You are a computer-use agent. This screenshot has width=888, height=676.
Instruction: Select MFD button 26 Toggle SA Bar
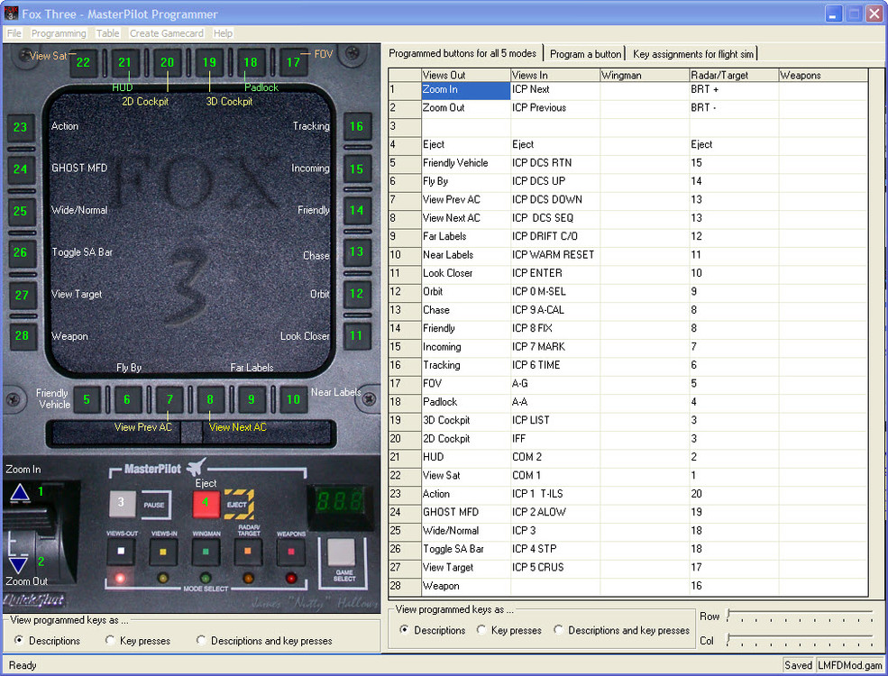(x=21, y=252)
